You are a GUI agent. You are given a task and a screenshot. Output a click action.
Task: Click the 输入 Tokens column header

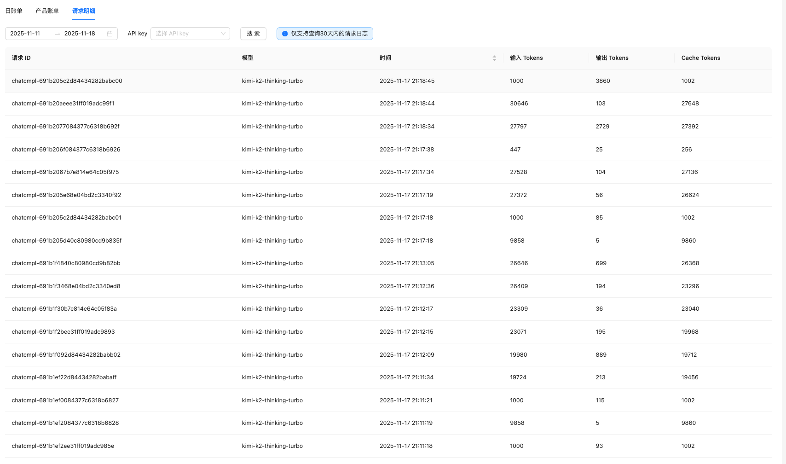526,58
